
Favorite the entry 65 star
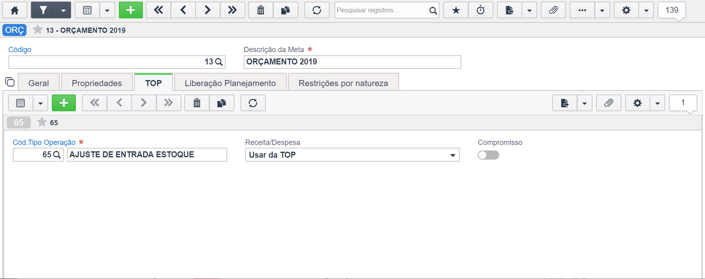(42, 122)
